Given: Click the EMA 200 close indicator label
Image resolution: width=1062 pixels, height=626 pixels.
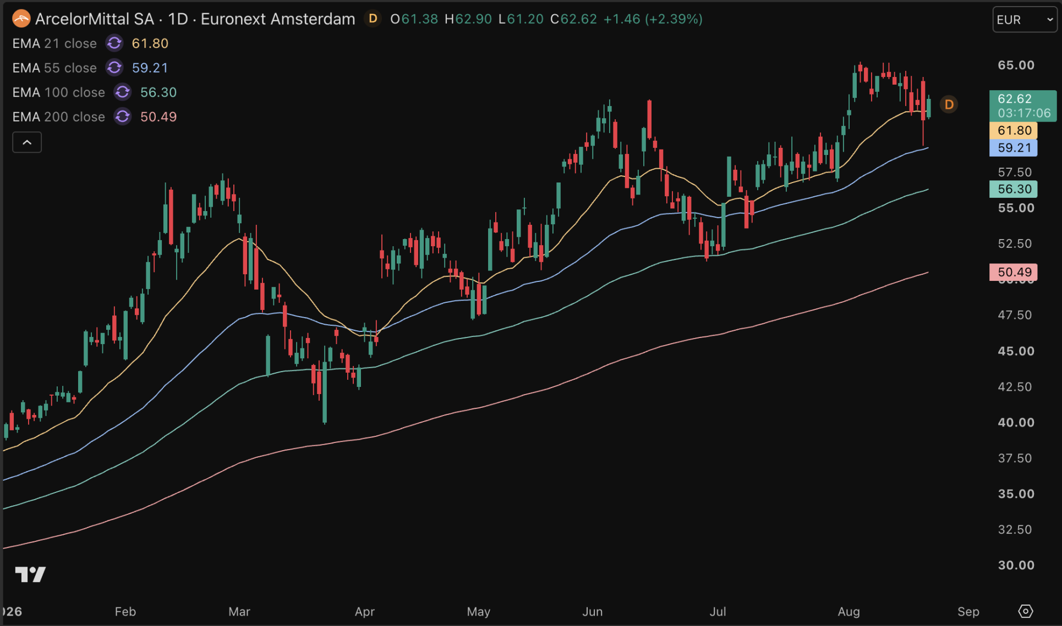Looking at the screenshot, I should pyautogui.click(x=59, y=117).
